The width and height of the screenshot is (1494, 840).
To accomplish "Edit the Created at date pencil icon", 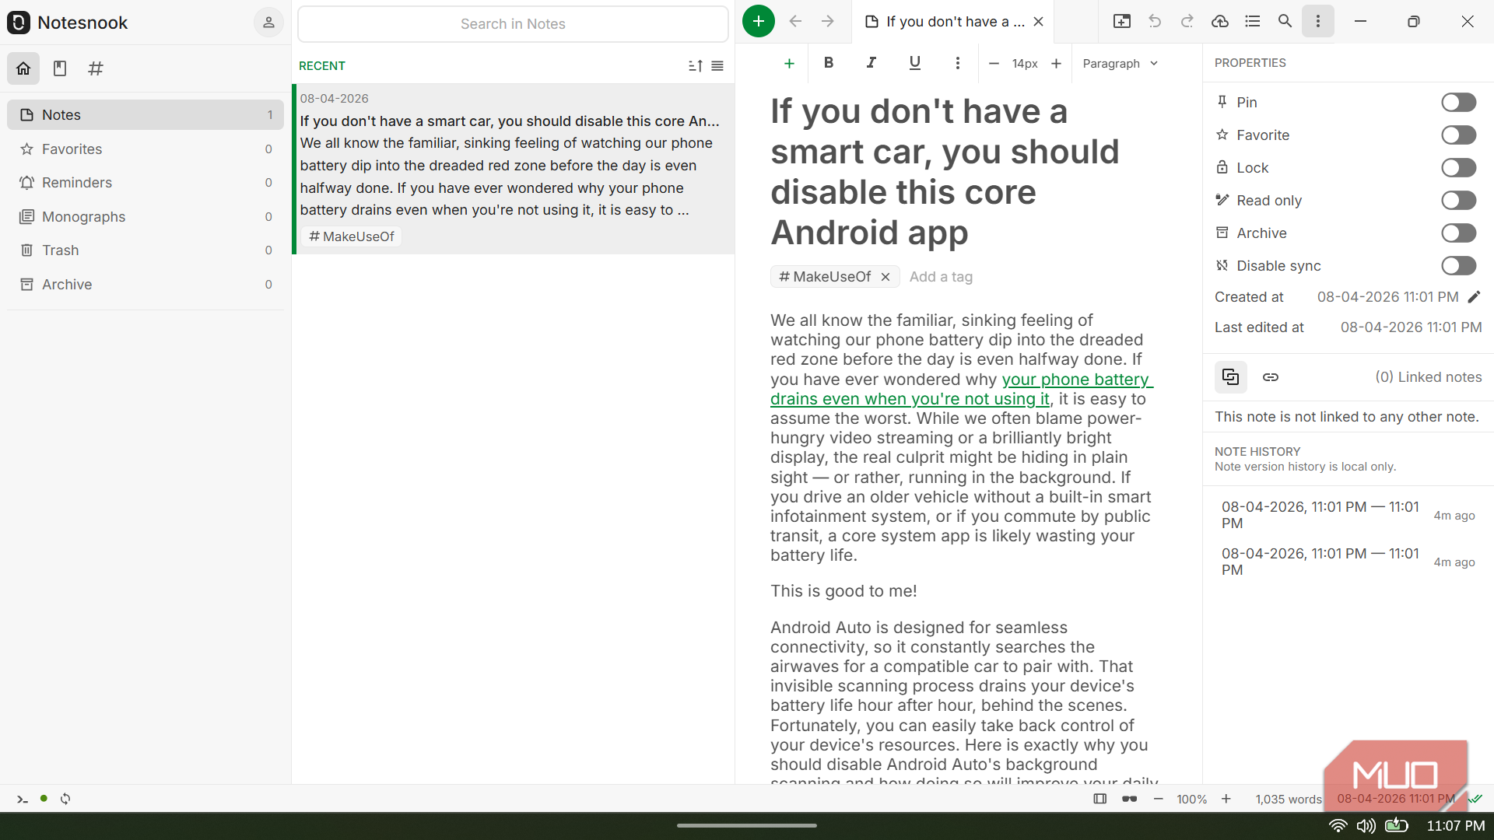I will point(1474,297).
